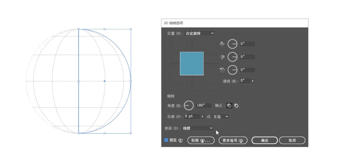Viewport: 345px width, 166px height.
Task: Click the top-left anchor point of the semicircle
Action: 79,29
